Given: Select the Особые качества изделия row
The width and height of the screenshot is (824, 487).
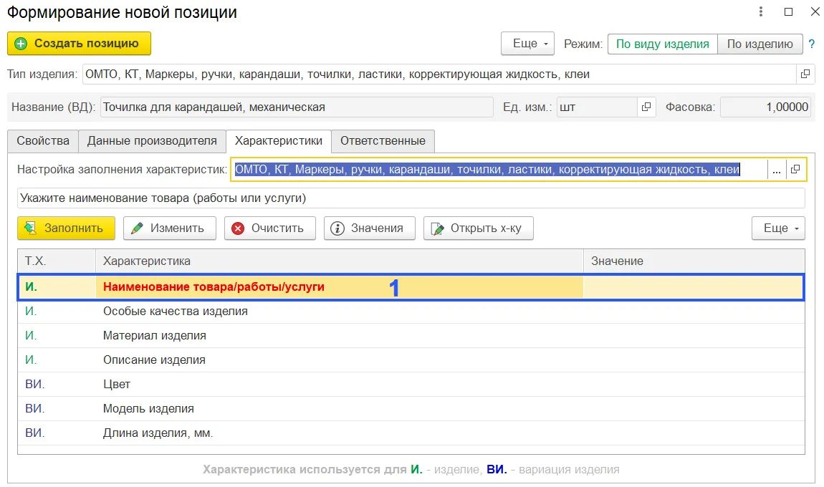Looking at the screenshot, I should tap(411, 311).
